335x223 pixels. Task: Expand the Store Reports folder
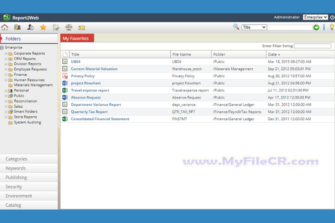(x=6, y=117)
